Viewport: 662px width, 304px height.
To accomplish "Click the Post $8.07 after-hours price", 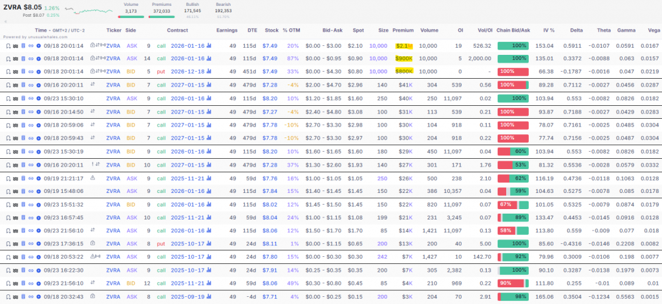I will [x=34, y=15].
